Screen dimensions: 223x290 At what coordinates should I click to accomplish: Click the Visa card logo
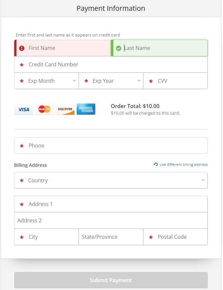point(24,109)
